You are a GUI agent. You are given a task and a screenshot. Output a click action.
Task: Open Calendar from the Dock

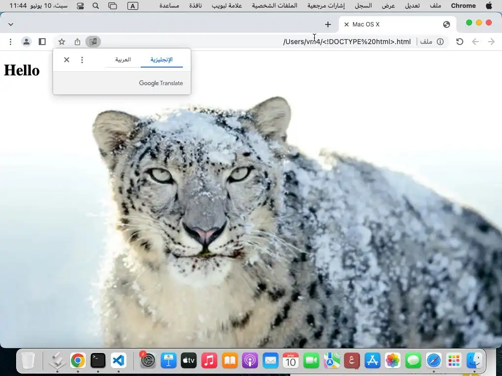(x=291, y=361)
